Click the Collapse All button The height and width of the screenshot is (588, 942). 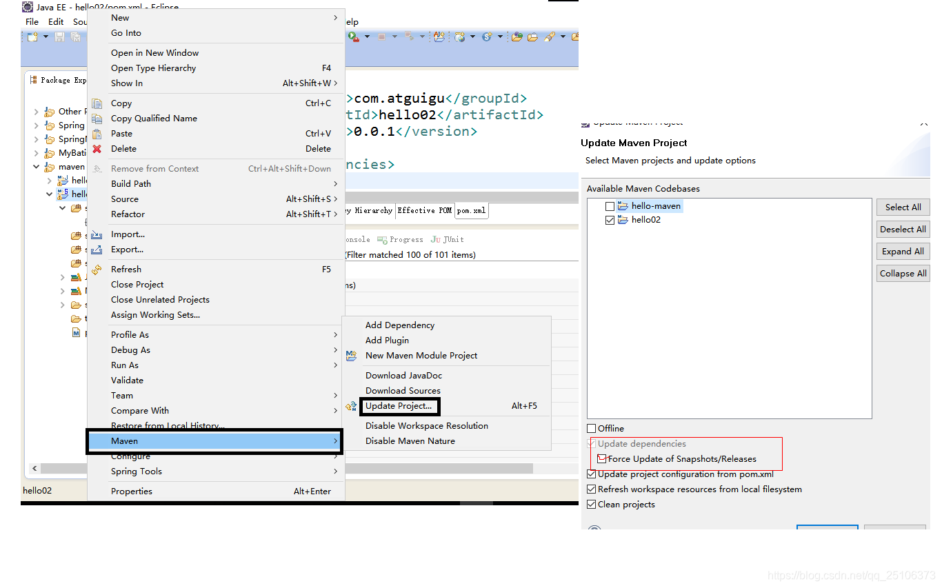[x=903, y=273]
